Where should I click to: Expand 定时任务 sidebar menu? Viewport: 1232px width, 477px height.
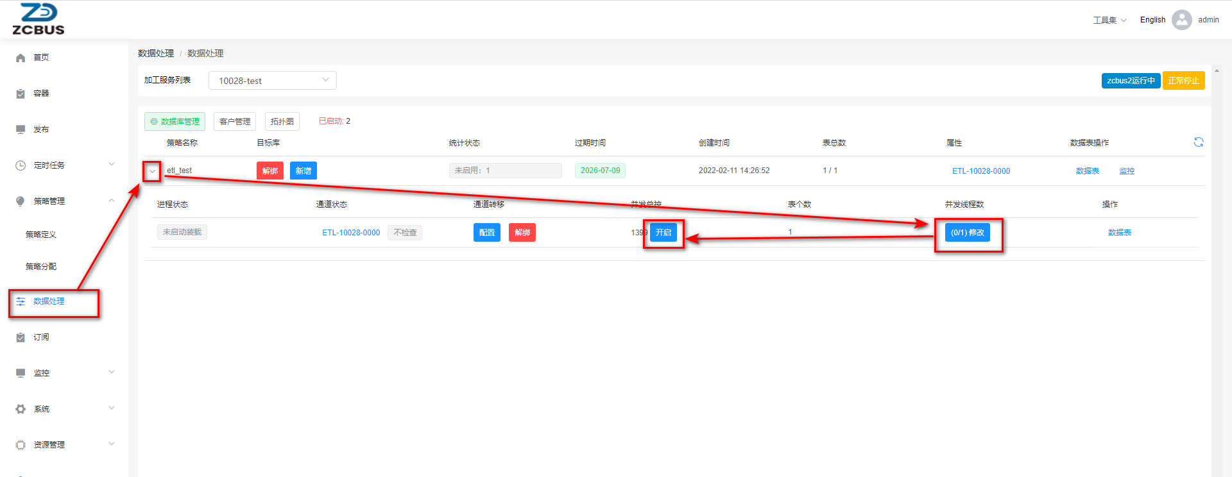64,165
